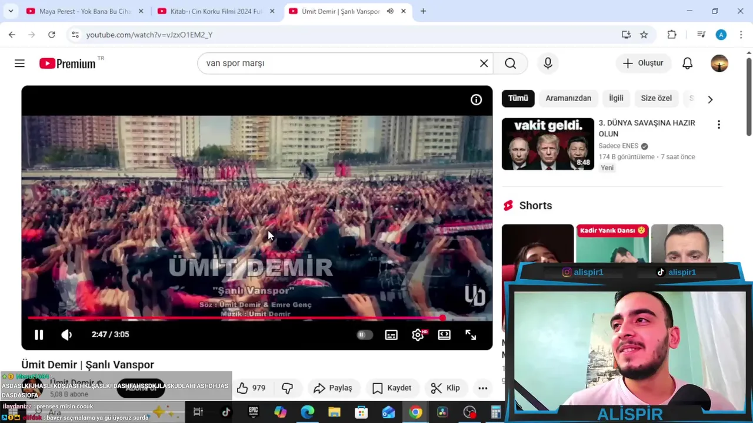Screen dimensions: 753x423
Task: Reload the current page
Action: (x=52, y=35)
